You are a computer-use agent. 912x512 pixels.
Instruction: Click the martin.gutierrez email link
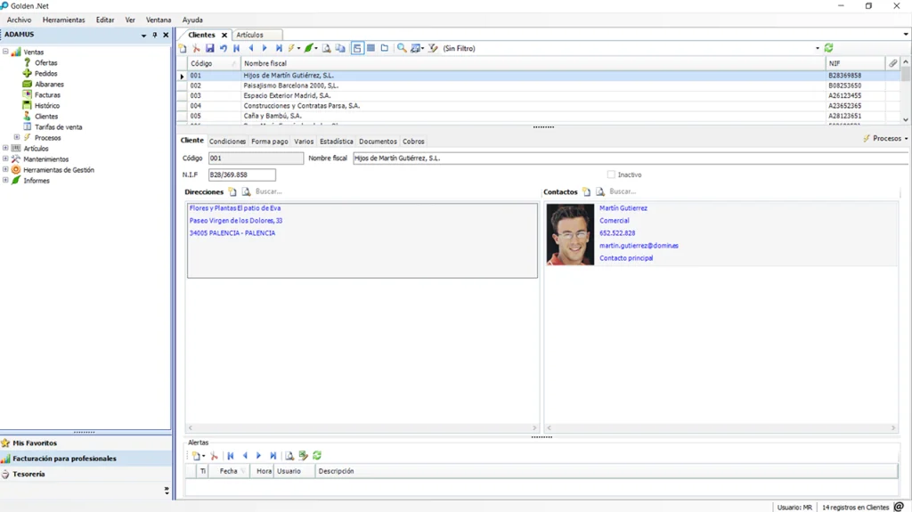[639, 246]
